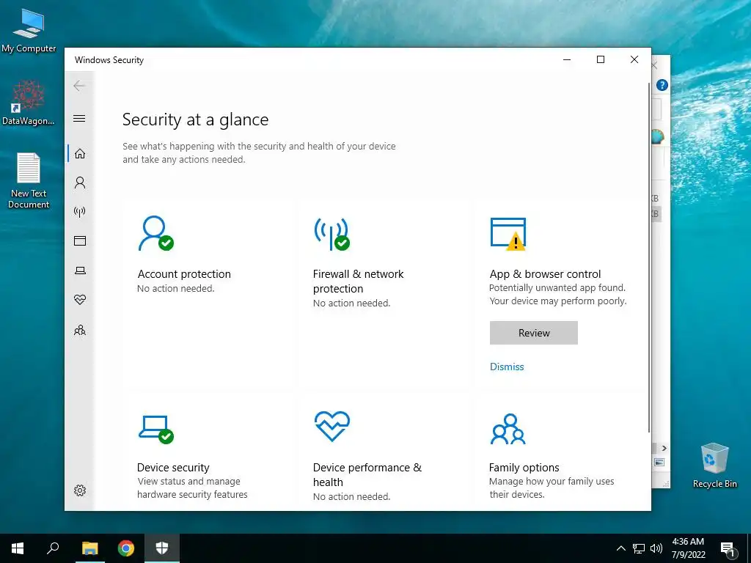
Task: Click the Firewall & network protection tile icon
Action: 332,234
